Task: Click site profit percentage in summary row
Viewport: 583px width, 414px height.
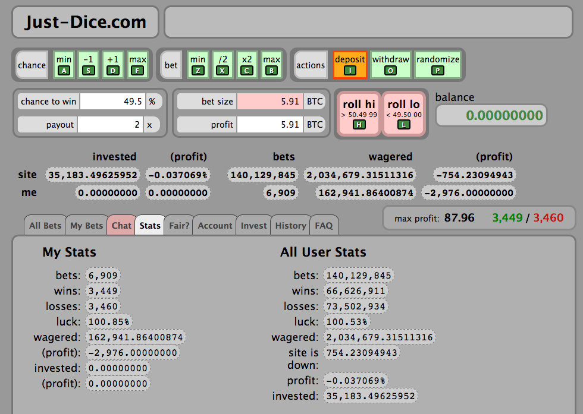Action: [178, 175]
